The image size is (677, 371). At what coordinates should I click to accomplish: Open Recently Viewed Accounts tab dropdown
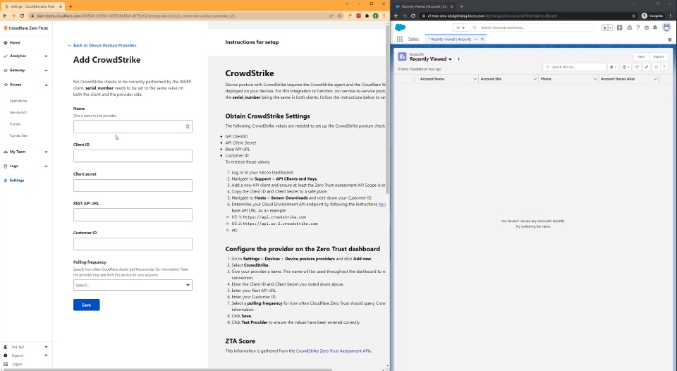pyautogui.click(x=476, y=39)
